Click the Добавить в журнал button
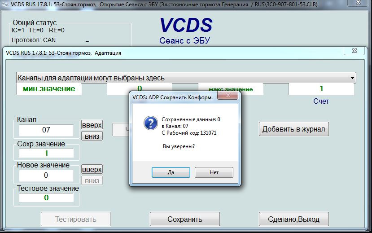Image resolution: width=372 pixels, height=233 pixels. 294,129
